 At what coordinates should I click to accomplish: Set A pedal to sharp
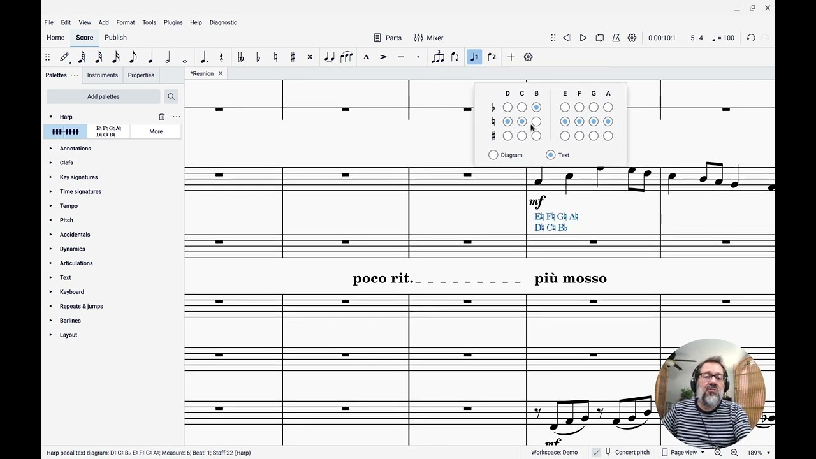608,135
